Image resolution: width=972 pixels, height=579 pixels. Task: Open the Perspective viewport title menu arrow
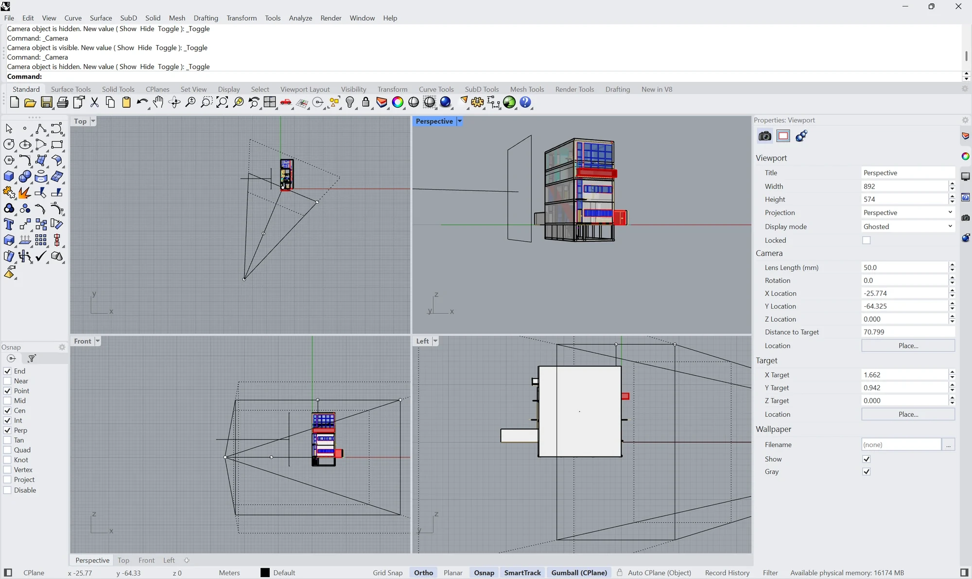click(459, 121)
